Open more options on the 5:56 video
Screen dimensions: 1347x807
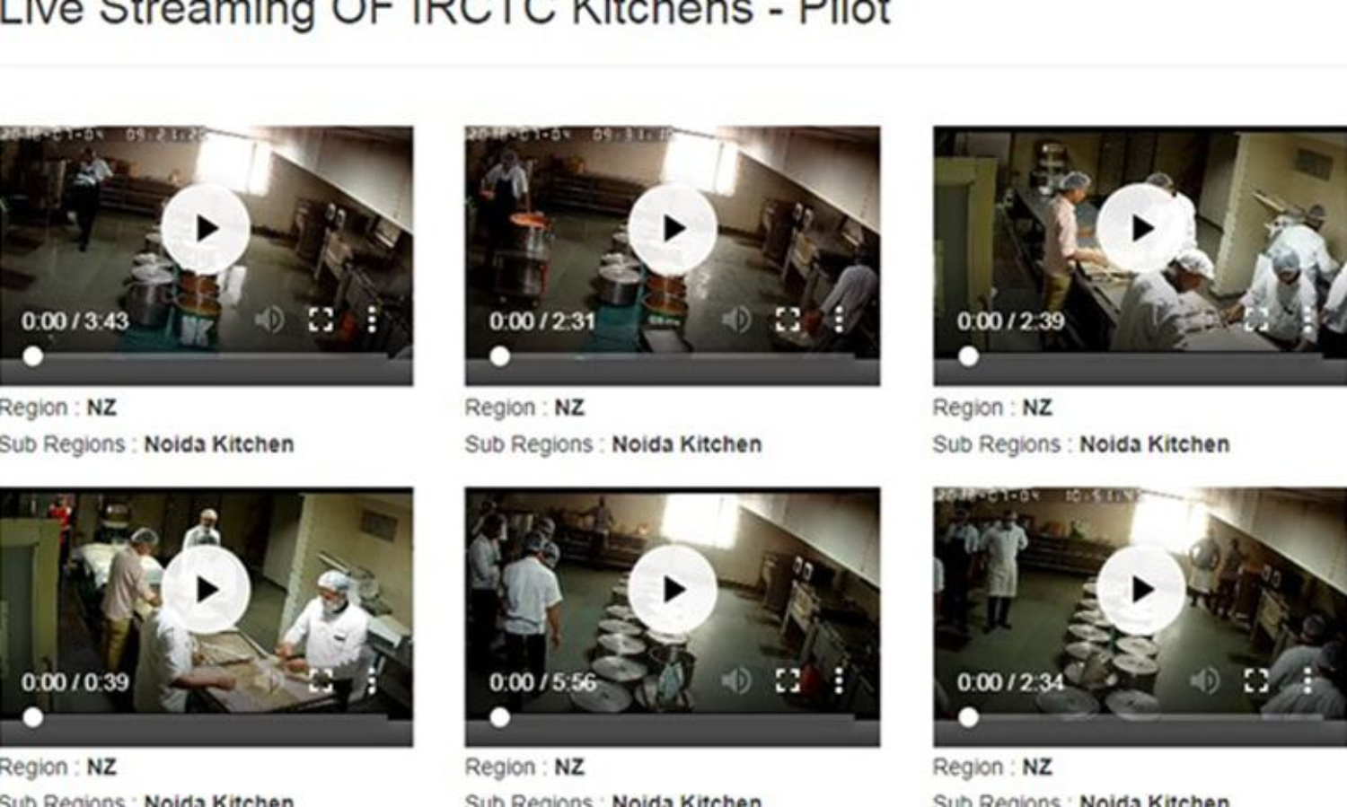[839, 681]
